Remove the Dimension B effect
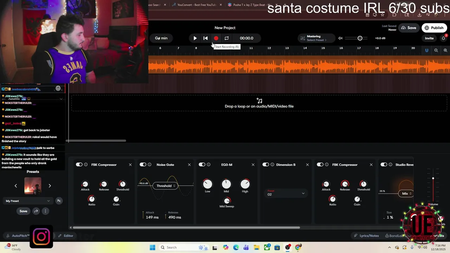Image resolution: width=450 pixels, height=253 pixels. point(307,164)
